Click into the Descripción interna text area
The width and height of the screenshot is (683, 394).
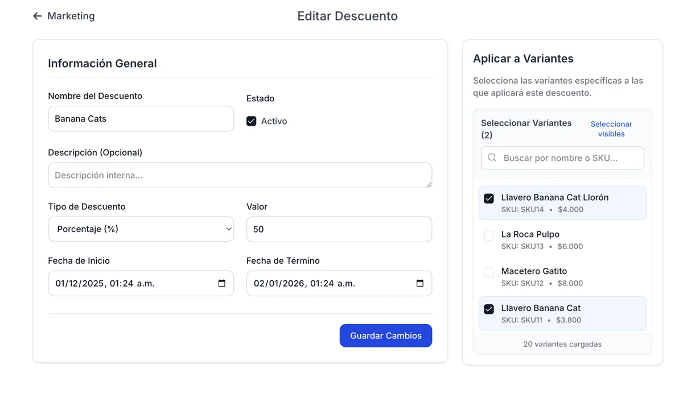coord(239,175)
